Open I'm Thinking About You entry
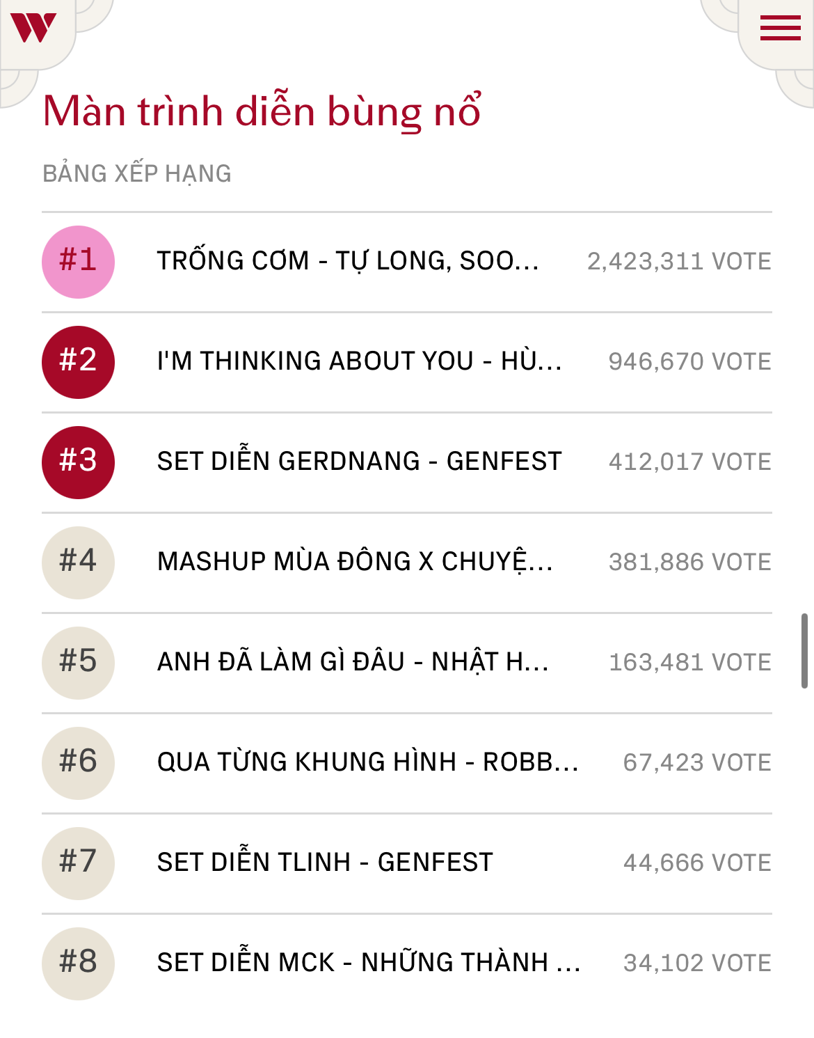 [359, 361]
